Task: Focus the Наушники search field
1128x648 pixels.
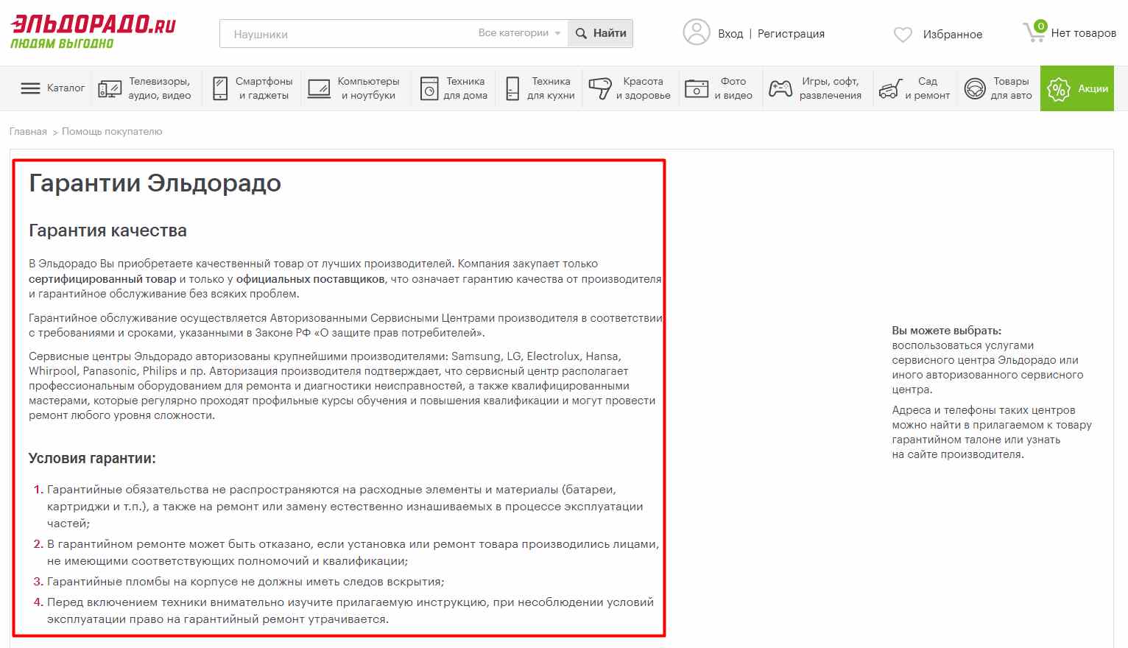Action: 346,34
